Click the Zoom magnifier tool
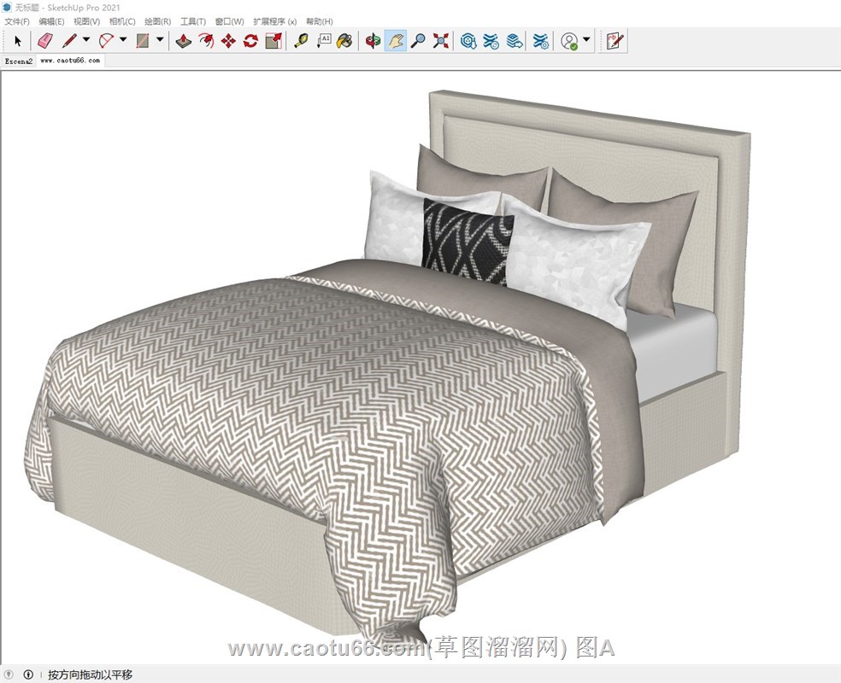The image size is (841, 683). [x=418, y=40]
